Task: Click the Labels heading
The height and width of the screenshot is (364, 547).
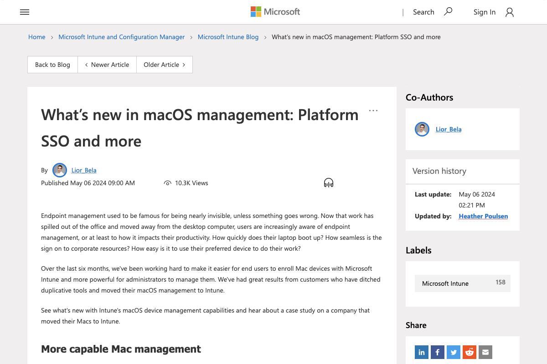Action: 418,250
